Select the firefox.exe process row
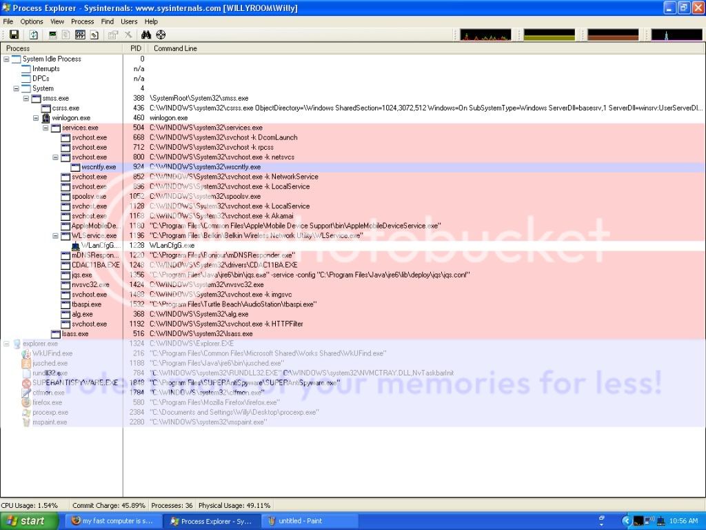706x530 pixels. pos(47,402)
